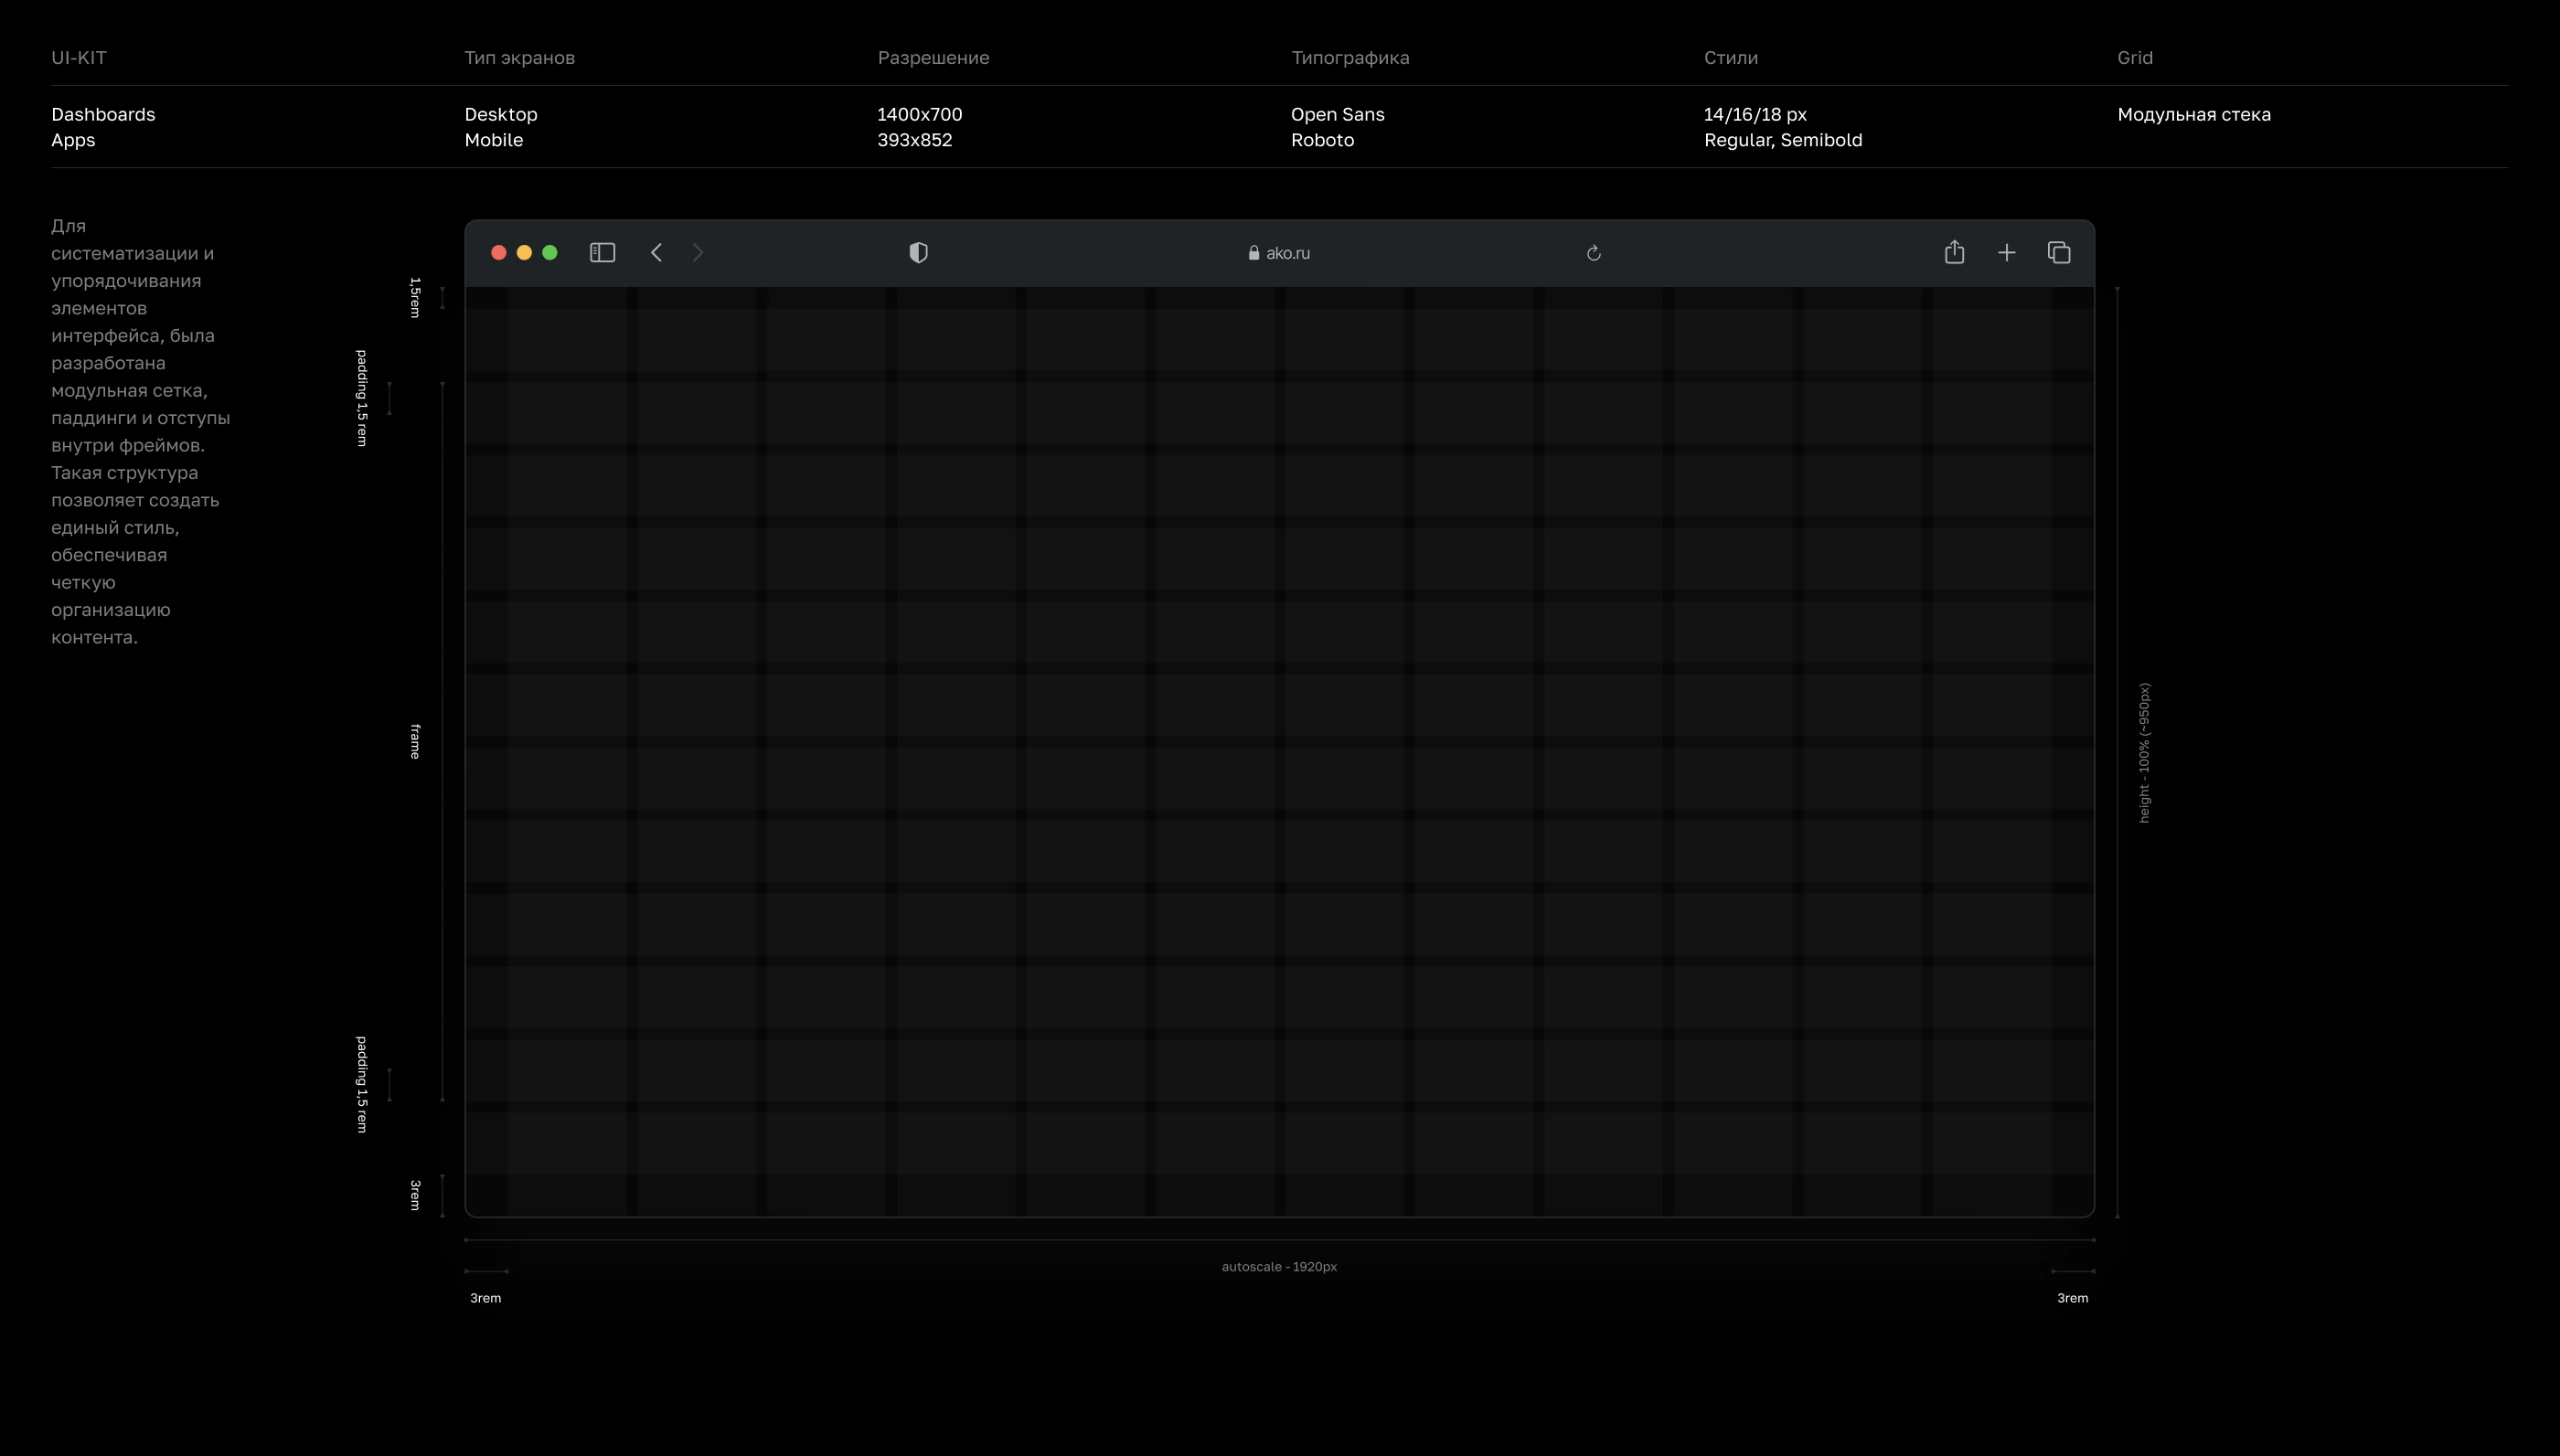Click the green fullscreen window dot
Viewport: 2560px width, 1456px height.
point(550,253)
